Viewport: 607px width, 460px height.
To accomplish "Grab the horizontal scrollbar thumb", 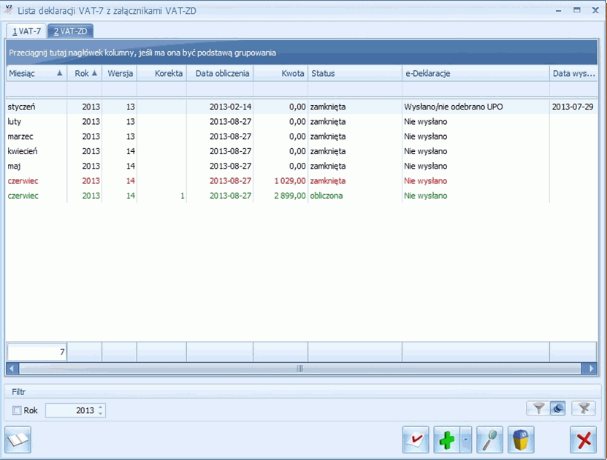I will [x=299, y=368].
